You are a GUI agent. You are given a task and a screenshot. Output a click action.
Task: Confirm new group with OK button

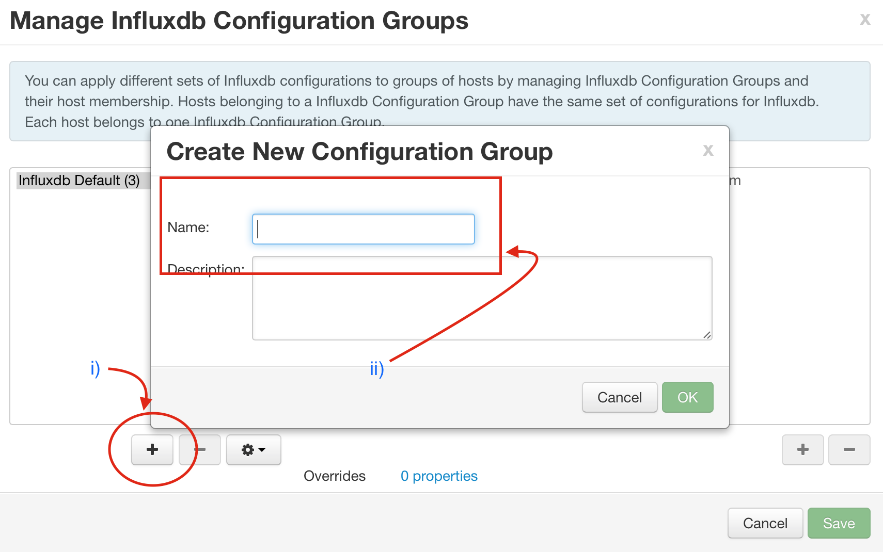pos(688,397)
